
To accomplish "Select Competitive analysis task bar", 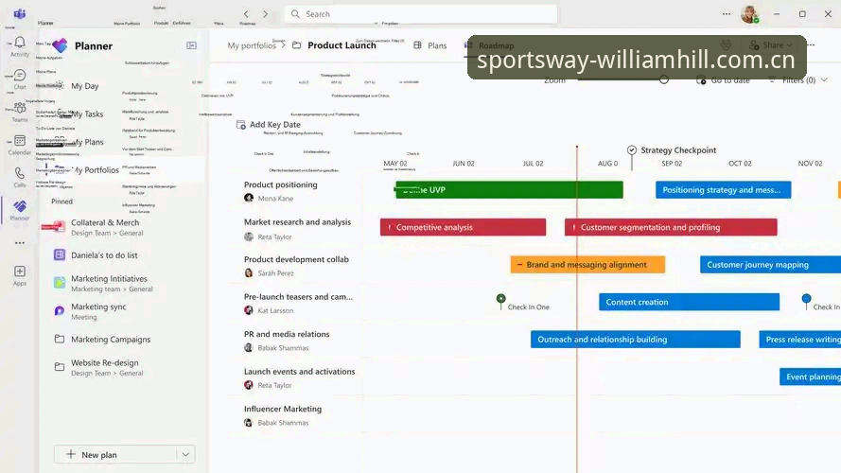I will pyautogui.click(x=463, y=227).
